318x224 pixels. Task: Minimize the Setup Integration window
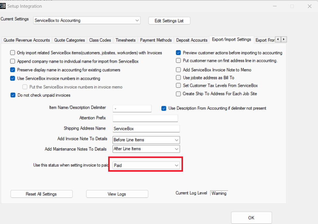275,6
